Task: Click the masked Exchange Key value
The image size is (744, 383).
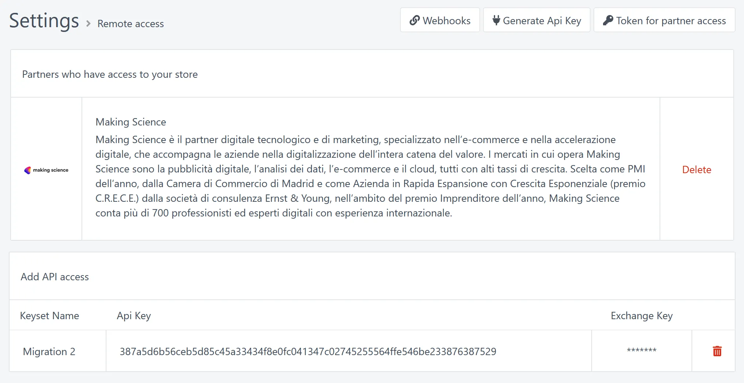Action: (x=641, y=350)
